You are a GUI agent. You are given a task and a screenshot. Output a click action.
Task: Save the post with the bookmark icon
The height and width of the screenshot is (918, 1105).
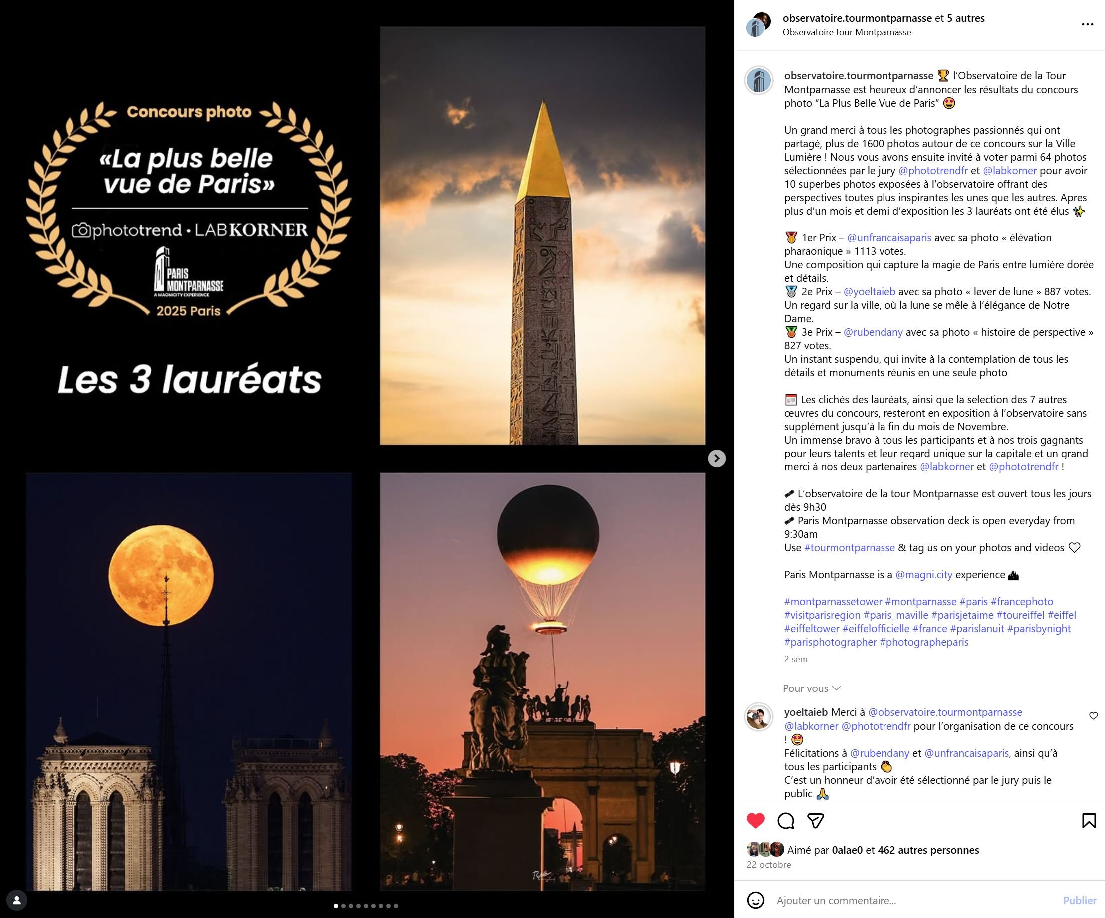1088,820
